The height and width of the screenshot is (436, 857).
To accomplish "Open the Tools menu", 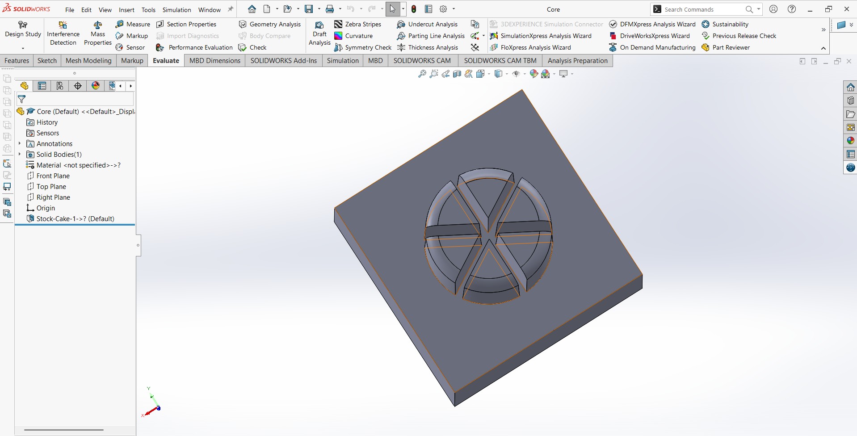I will [148, 9].
